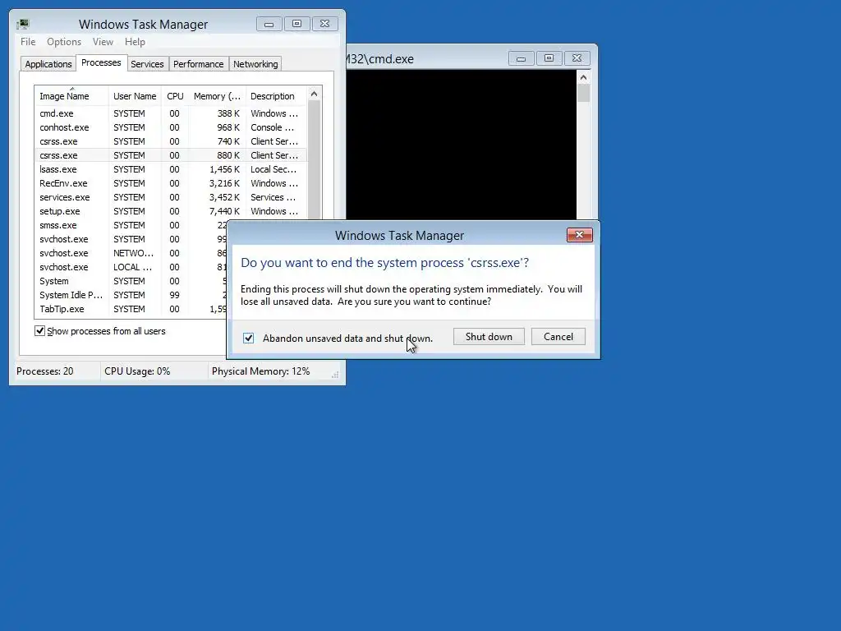The image size is (841, 631).
Task: Click the CPU Usage: 0% status entry
Action: (137, 371)
